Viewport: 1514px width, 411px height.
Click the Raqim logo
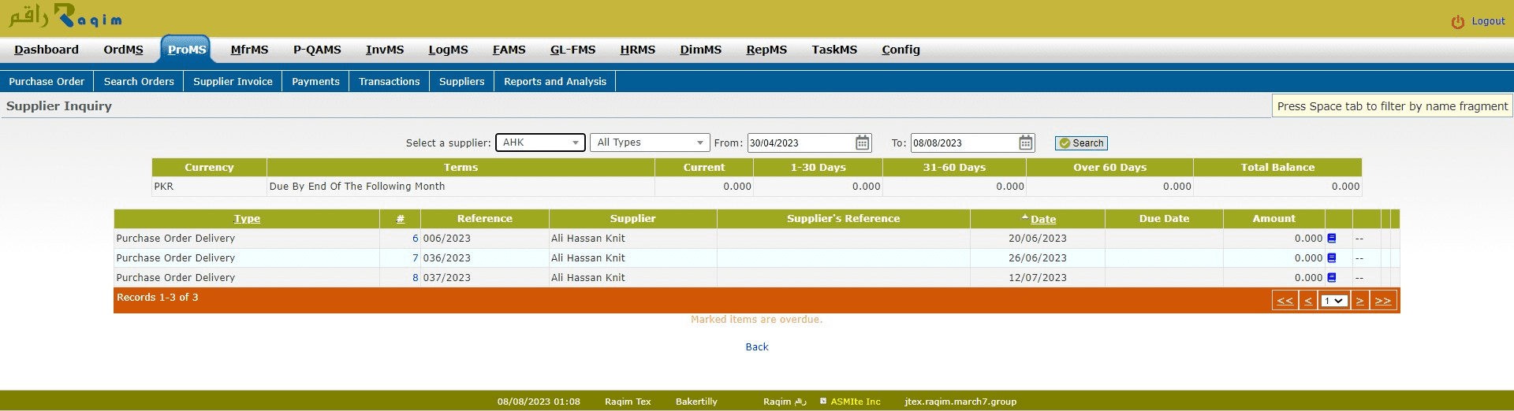click(x=65, y=17)
